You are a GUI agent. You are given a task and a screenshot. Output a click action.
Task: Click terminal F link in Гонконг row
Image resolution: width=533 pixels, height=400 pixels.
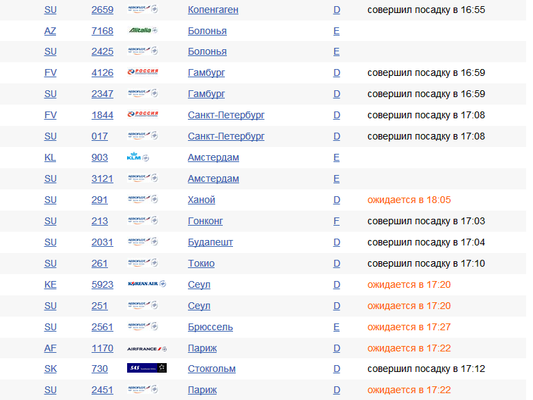pyautogui.click(x=336, y=221)
